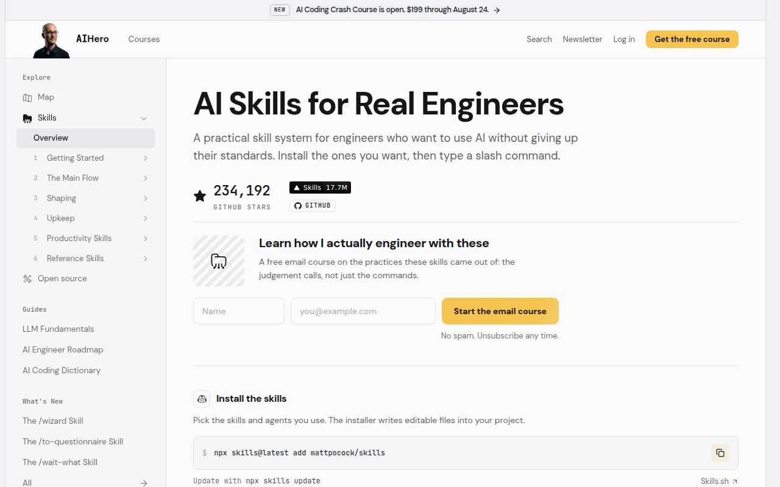Open The /wait-what Skill article
Viewport: 780px width, 487px height.
60,463
